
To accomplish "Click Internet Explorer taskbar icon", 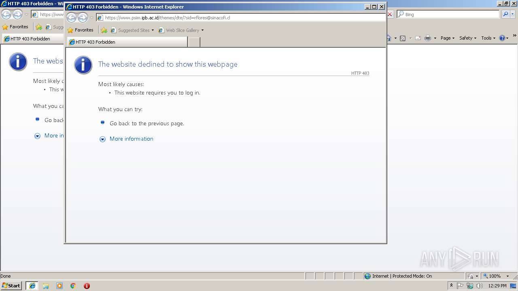I will (32, 286).
